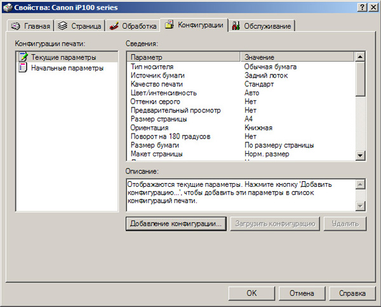
Task: Click the Источник бумаги parameter
Action: [x=157, y=76]
